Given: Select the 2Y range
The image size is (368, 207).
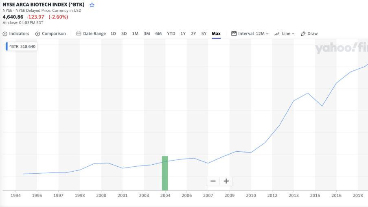Looking at the screenshot, I should [193, 33].
